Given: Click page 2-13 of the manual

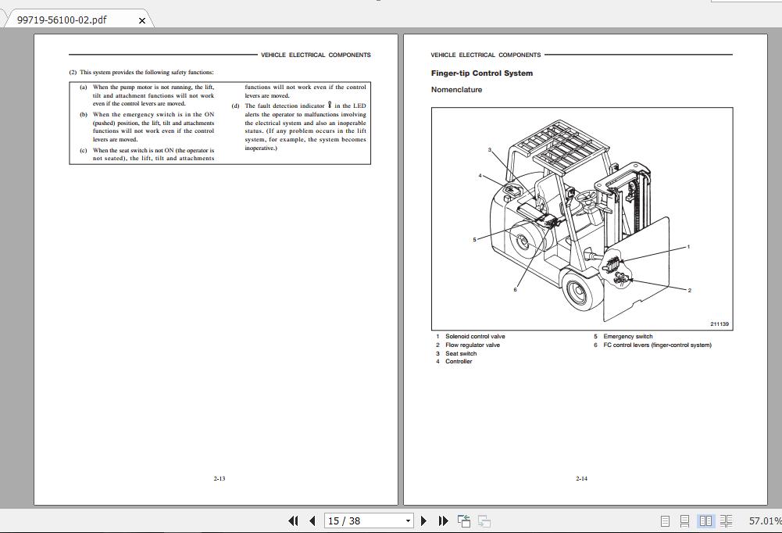Looking at the screenshot, I should tap(219, 266).
